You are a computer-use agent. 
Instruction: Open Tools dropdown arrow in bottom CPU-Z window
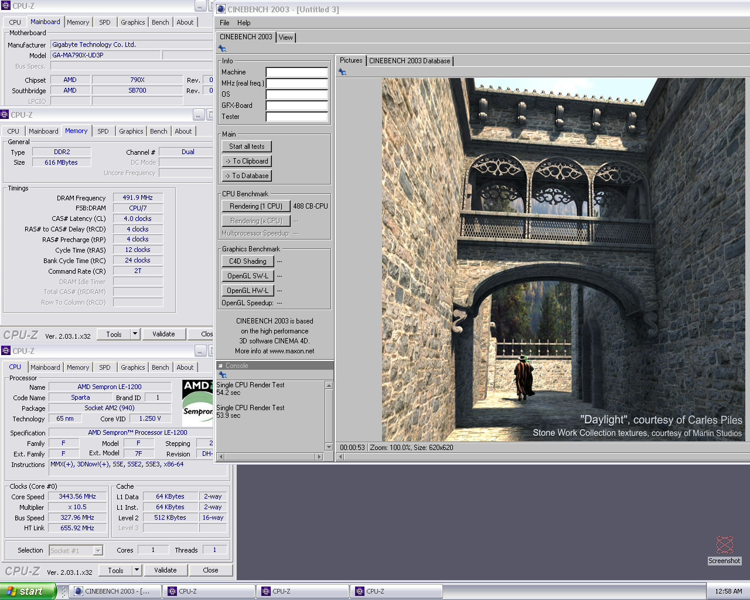[137, 570]
